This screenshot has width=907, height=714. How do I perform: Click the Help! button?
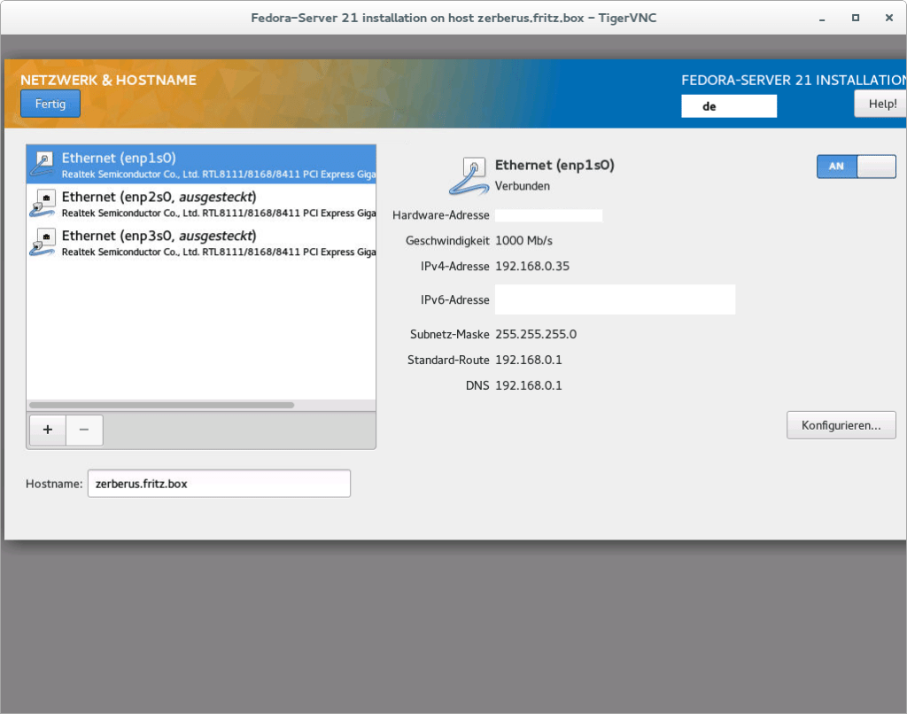click(880, 104)
